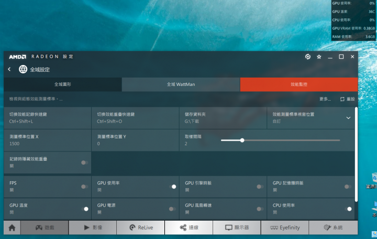Toggle the GPU 引擎時脈 switch

coord(260,187)
